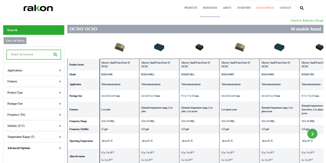
Task: Open the ROM1490E product thumbnail
Action: coord(119,47)
